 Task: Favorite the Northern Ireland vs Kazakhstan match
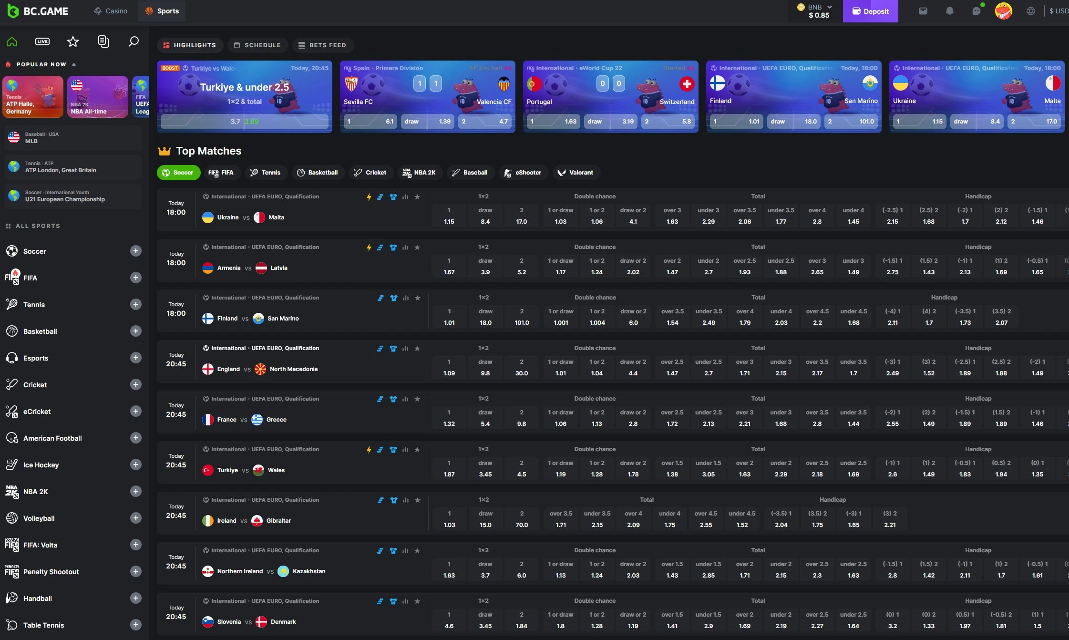coord(417,550)
